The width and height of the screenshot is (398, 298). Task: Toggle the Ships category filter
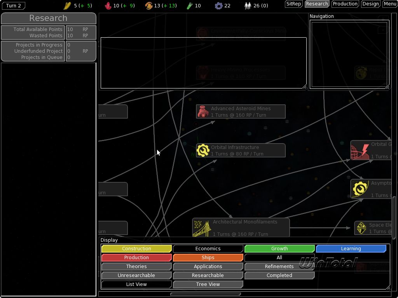[x=208, y=258]
